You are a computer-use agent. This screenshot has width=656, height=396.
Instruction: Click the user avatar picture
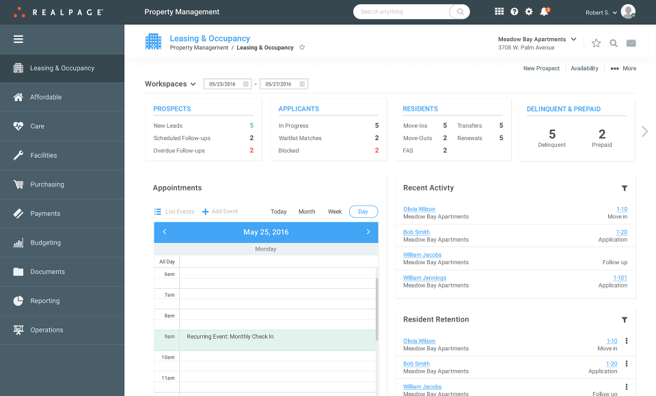(x=628, y=12)
